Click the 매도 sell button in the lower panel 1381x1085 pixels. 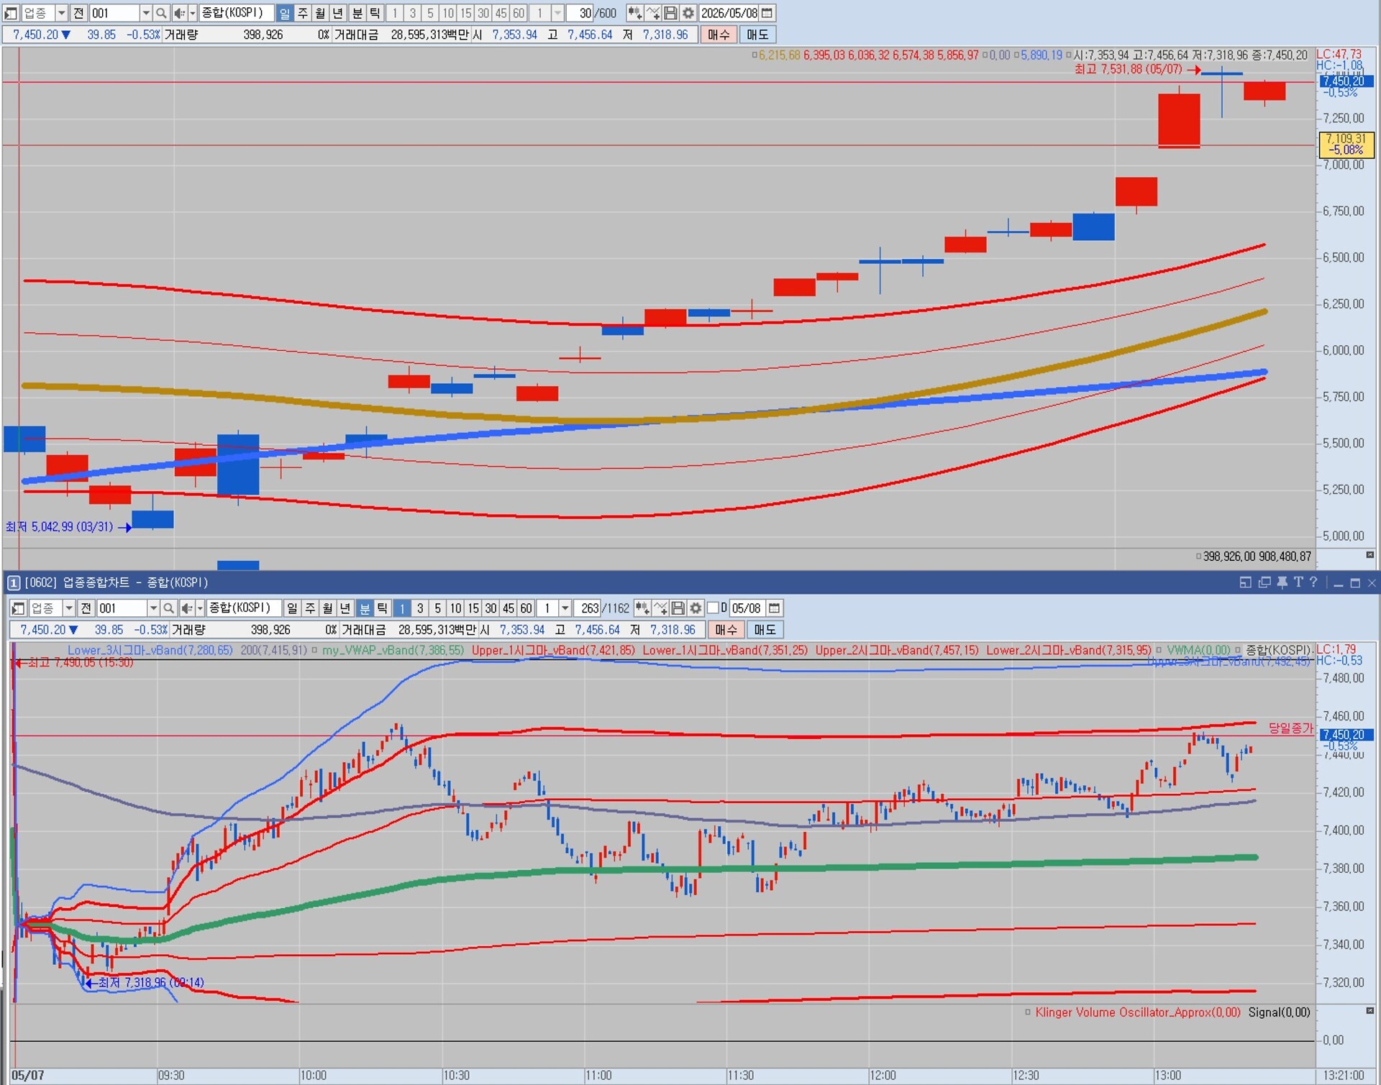coord(765,630)
